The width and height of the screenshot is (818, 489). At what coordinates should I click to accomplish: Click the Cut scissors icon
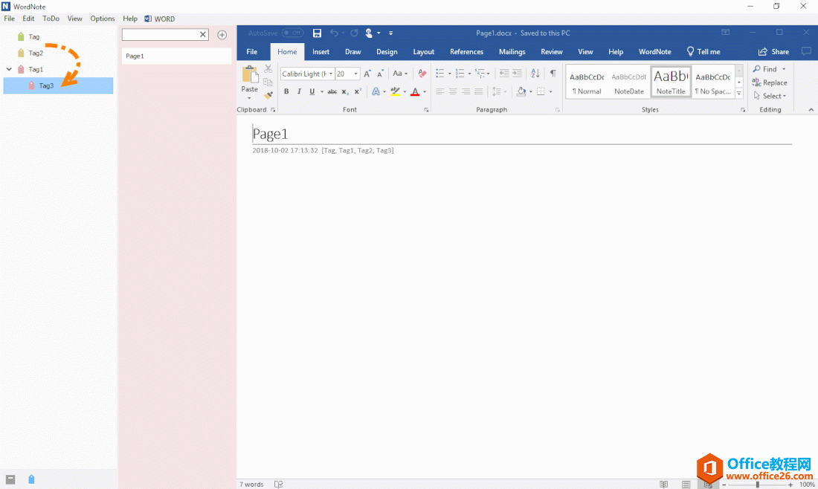pos(268,69)
